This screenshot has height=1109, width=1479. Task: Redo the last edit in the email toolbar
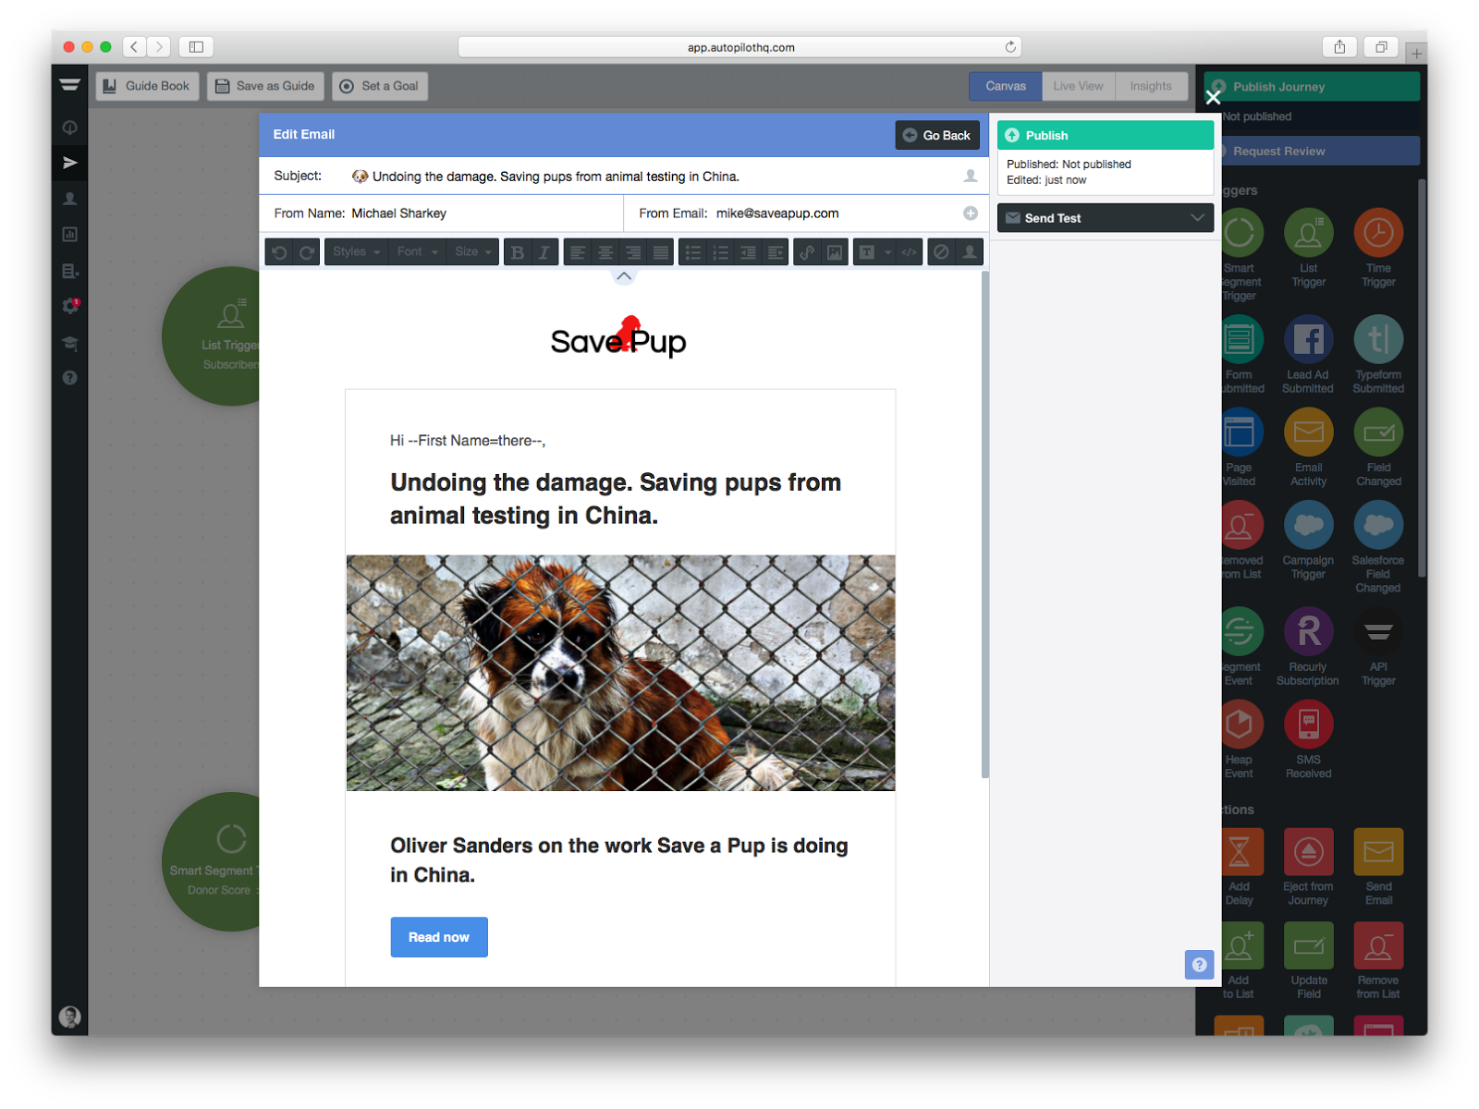coord(307,252)
